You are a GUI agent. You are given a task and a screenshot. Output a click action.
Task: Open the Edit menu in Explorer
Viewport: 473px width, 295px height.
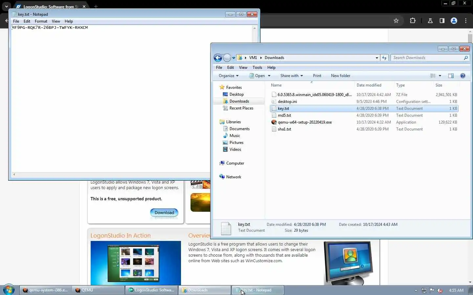pos(231,68)
